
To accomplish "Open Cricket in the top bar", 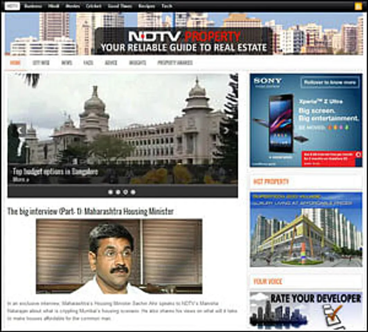I will [x=93, y=6].
